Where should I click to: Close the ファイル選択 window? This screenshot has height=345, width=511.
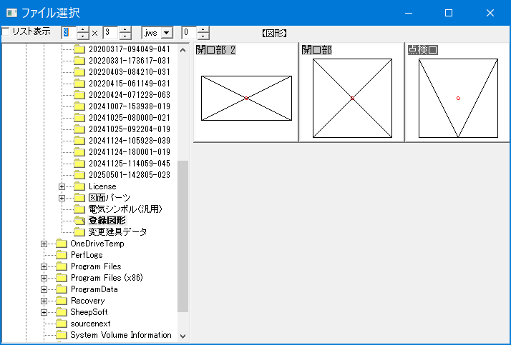(x=490, y=13)
